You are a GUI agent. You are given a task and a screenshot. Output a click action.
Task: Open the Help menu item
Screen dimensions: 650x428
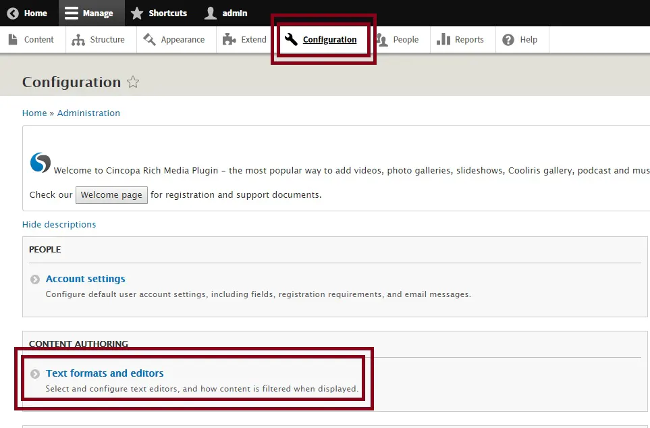point(522,39)
